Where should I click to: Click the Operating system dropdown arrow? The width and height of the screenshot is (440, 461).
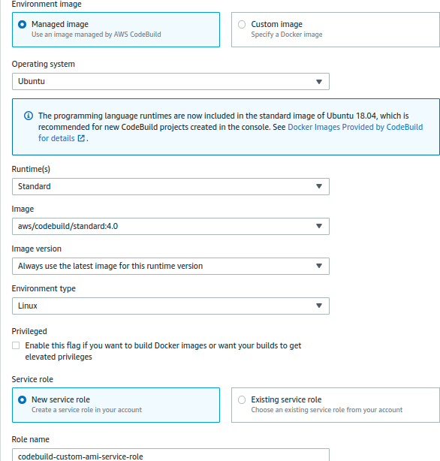click(x=319, y=82)
